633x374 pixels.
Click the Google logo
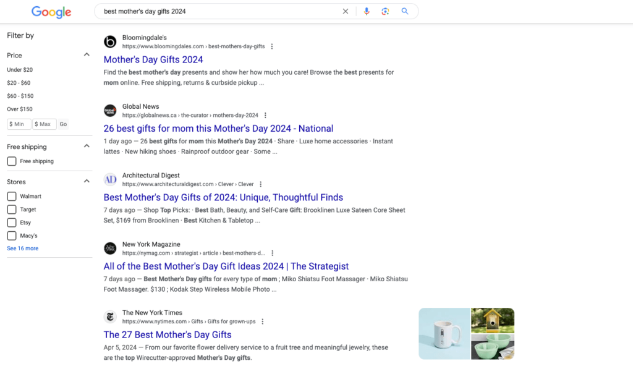[51, 12]
